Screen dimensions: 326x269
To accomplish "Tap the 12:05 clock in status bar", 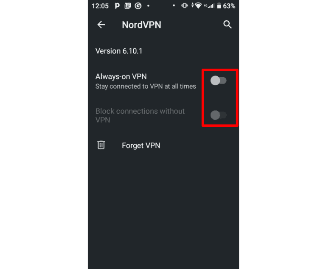I will pyautogui.click(x=100, y=6).
